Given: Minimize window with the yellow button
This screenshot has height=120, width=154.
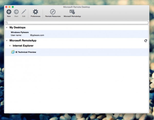Looking at the screenshot, I should tap(9, 7).
